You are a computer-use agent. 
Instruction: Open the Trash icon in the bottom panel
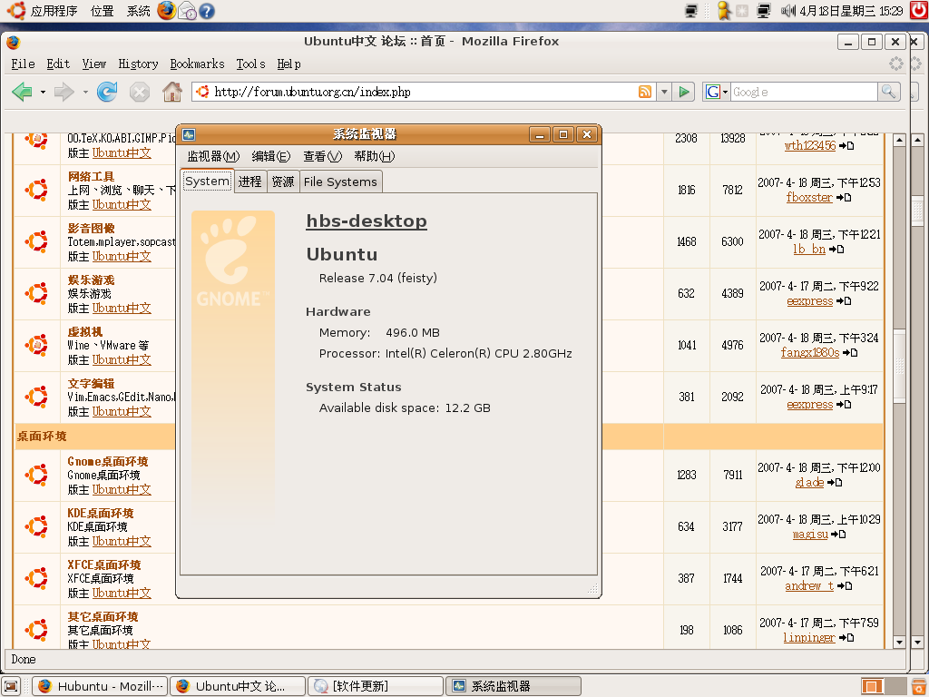point(917,686)
